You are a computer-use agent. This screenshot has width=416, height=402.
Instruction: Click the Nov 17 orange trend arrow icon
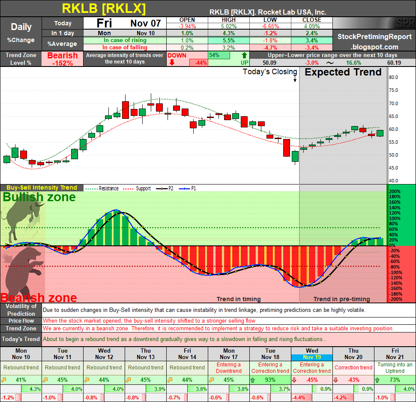[x=212, y=380]
